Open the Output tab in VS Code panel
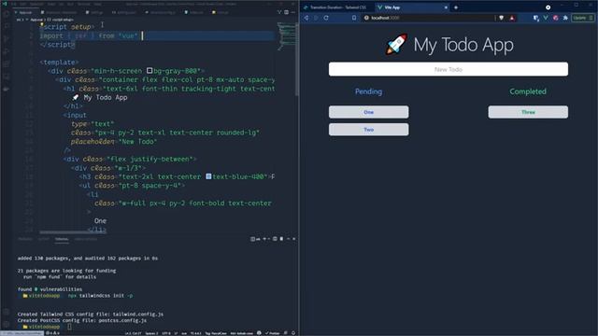 44,239
